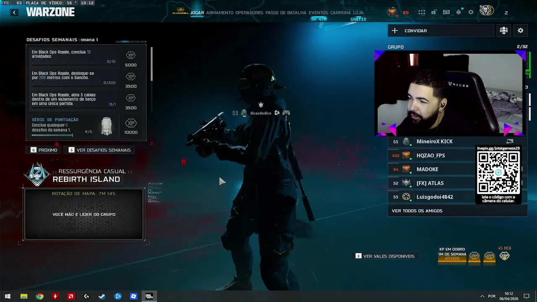The height and width of the screenshot is (302, 537).
Task: Go back with the top-left arrow
Action: tap(14, 13)
